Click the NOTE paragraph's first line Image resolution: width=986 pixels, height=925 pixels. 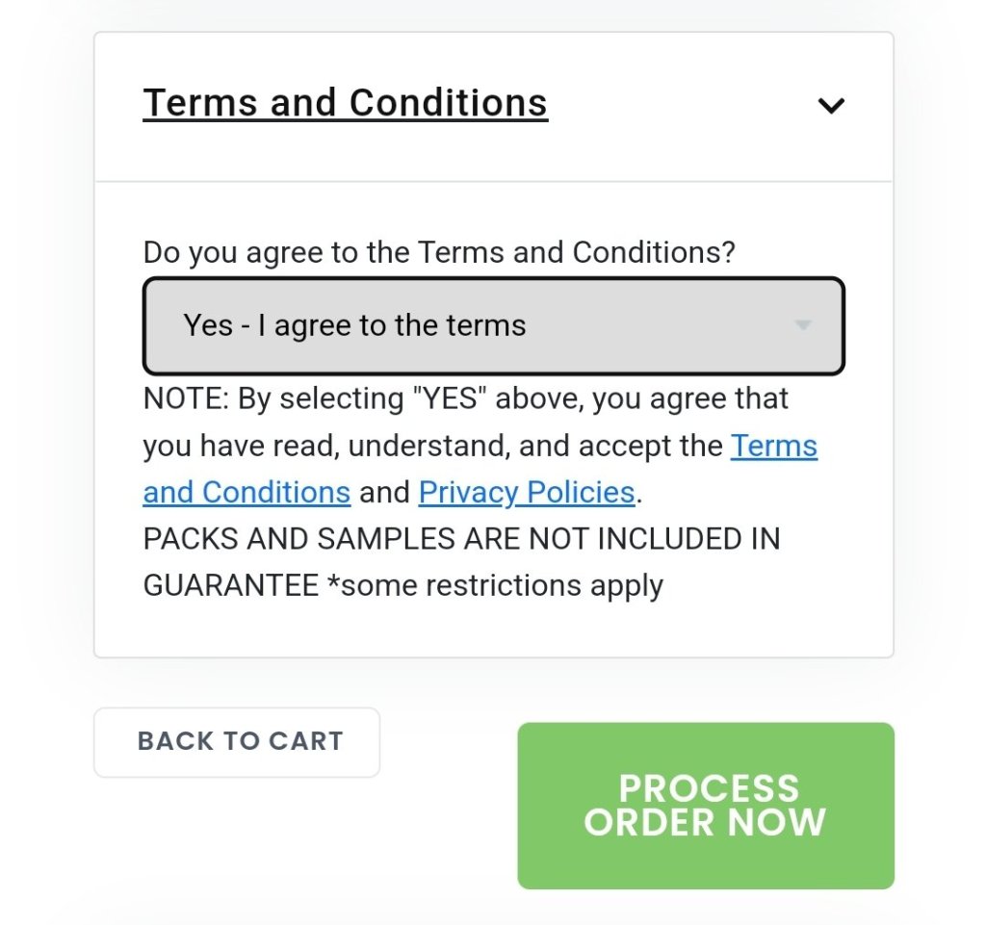(x=465, y=398)
